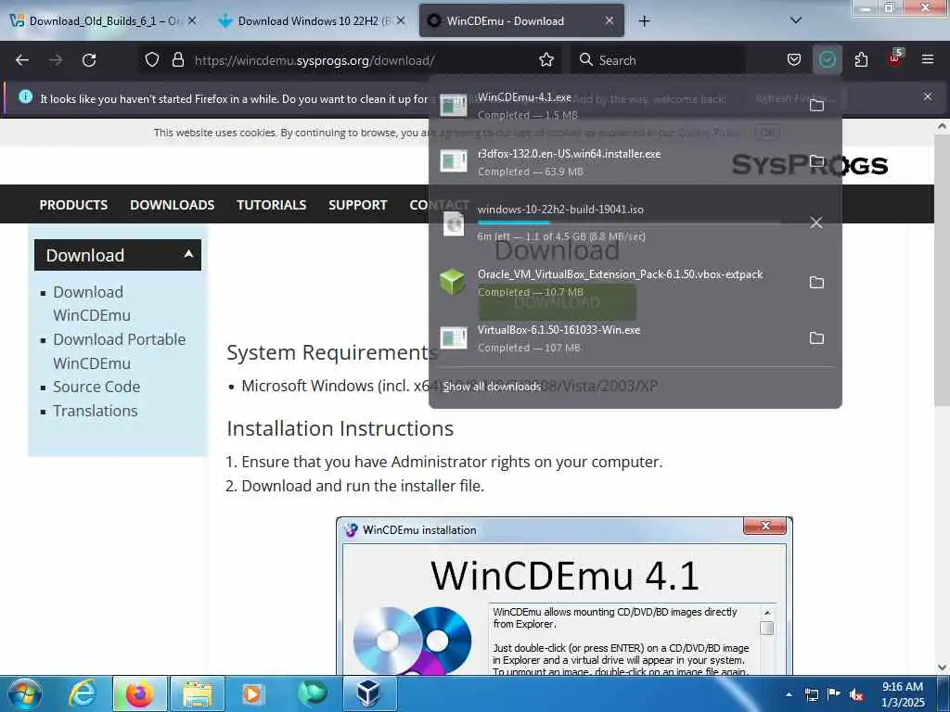The height and width of the screenshot is (712, 950).
Task: Open DOWNLOADS menu on Sysprogs site
Action: pyautogui.click(x=172, y=205)
